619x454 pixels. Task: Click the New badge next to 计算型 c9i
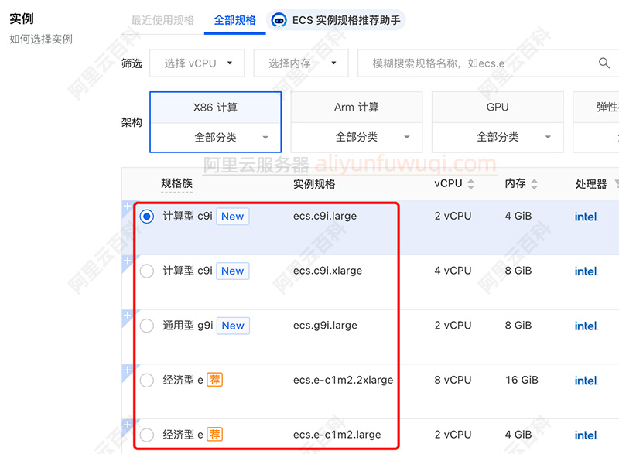[232, 217]
